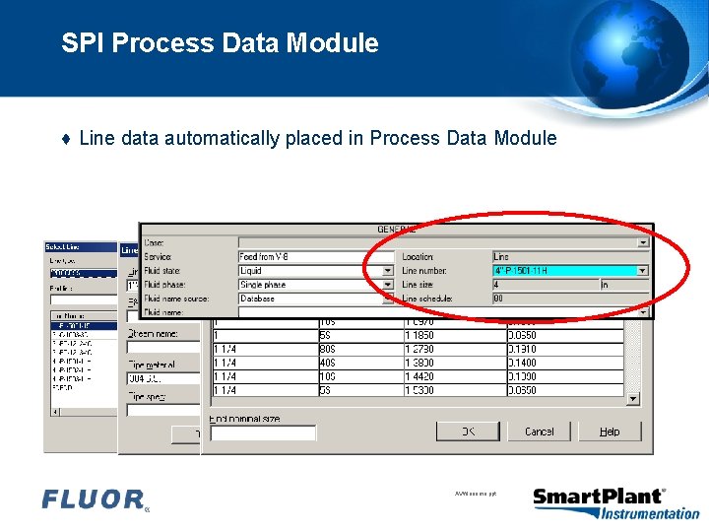Select the highlighted row in the Select Line list
This screenshot has height=532, width=709.
(x=84, y=326)
